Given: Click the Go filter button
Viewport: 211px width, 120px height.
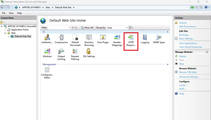Looking at the screenshot, I should click(75, 28).
